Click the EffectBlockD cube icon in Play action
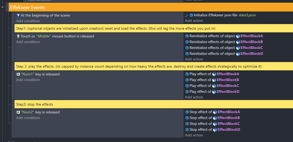Viewport: 293px width, 142px height. [214, 91]
